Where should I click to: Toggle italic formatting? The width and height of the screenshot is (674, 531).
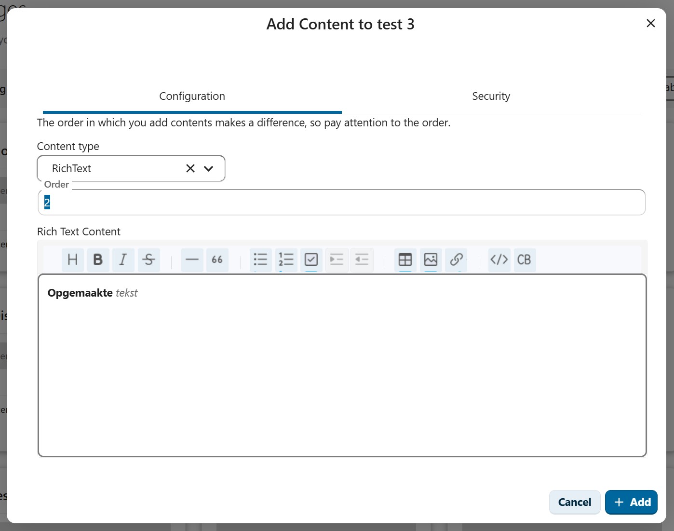(123, 260)
